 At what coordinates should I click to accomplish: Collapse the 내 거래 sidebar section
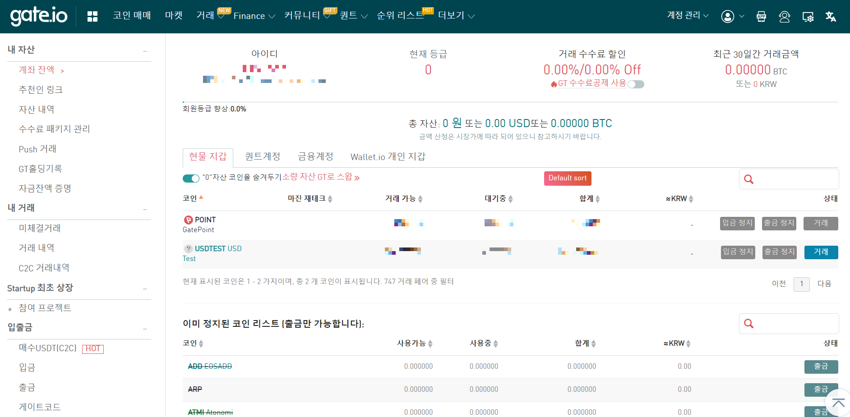pos(145,210)
